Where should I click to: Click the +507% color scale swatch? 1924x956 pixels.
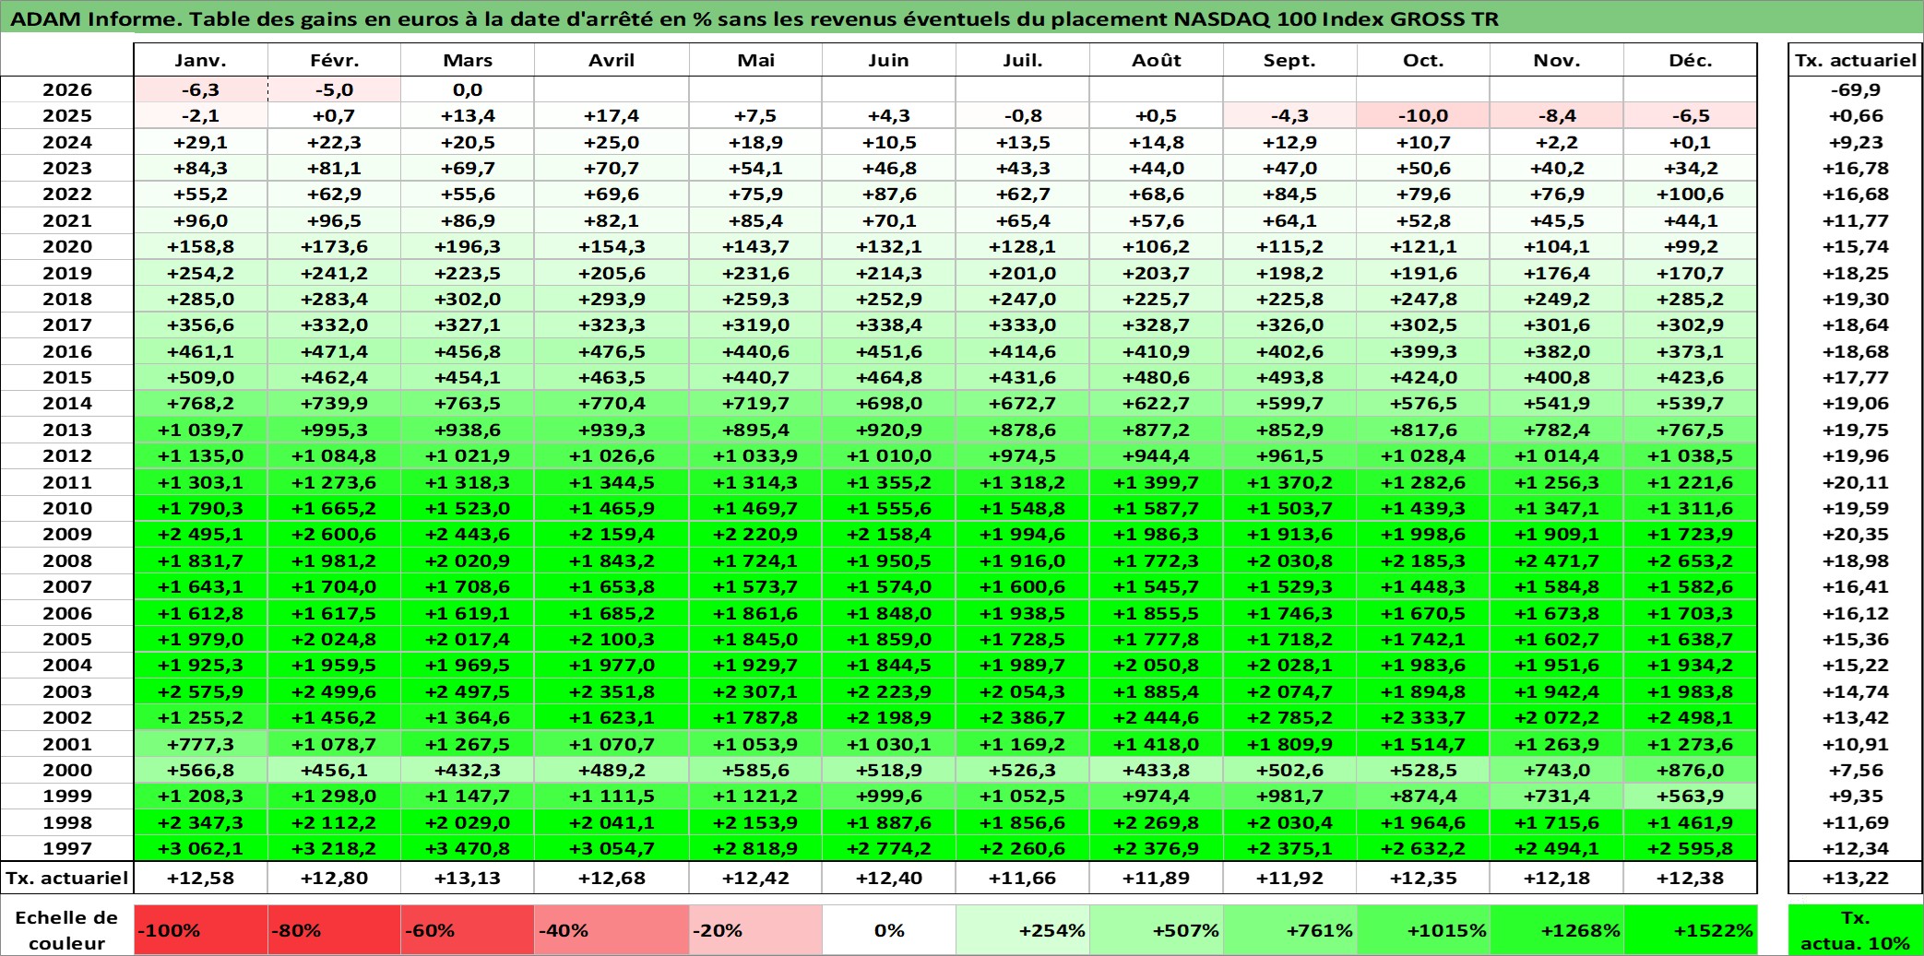pyautogui.click(x=1157, y=930)
